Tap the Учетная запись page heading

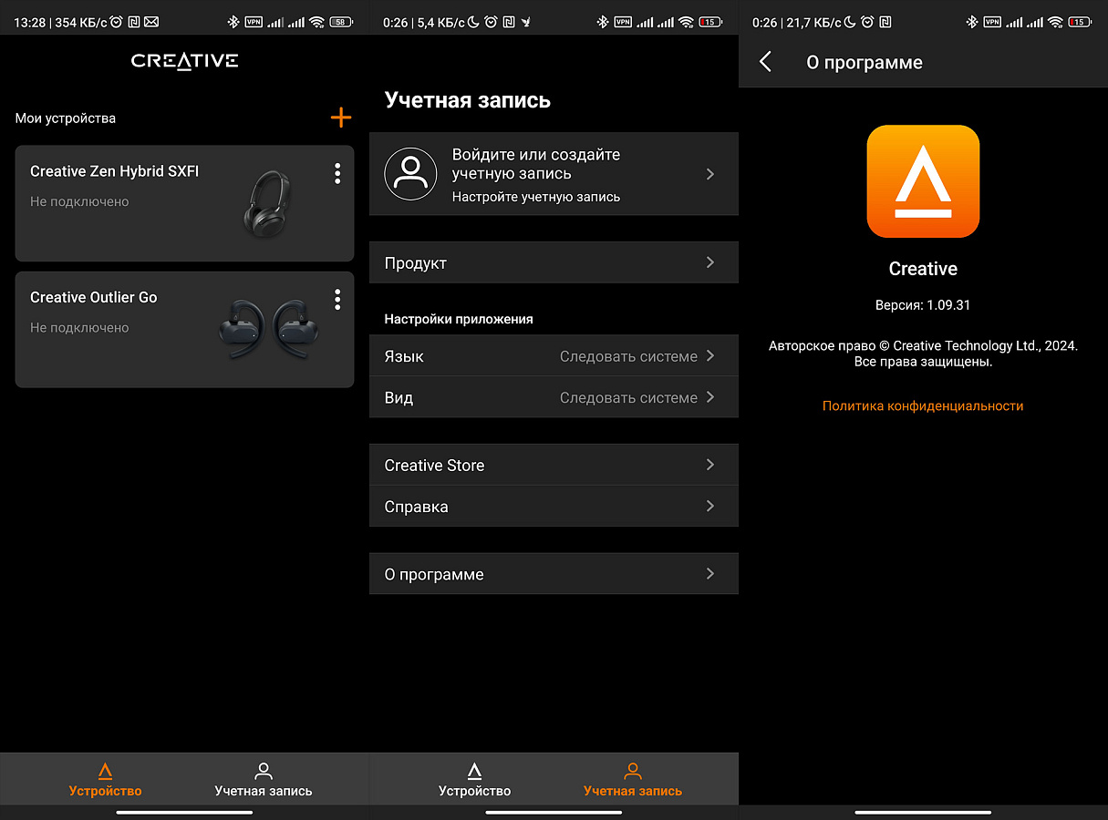pyautogui.click(x=468, y=100)
